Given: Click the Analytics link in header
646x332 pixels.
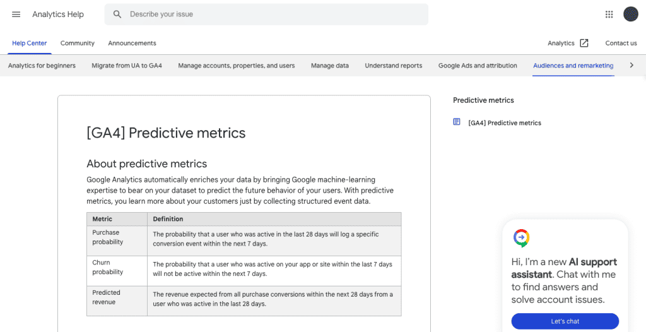Looking at the screenshot, I should pos(561,44).
